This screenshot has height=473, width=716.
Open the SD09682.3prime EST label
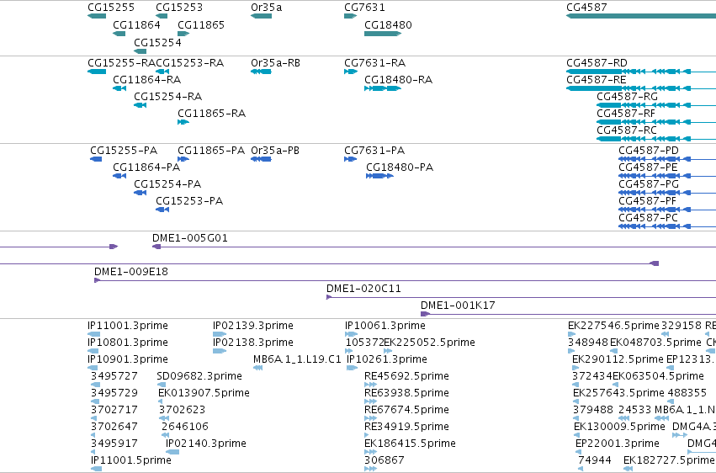(199, 376)
